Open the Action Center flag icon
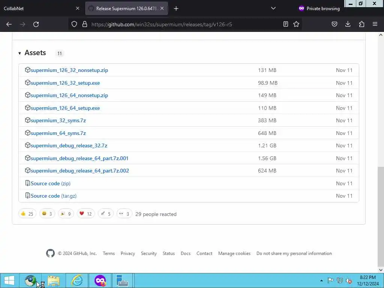The width and height of the screenshot is (384, 288). click(x=330, y=280)
